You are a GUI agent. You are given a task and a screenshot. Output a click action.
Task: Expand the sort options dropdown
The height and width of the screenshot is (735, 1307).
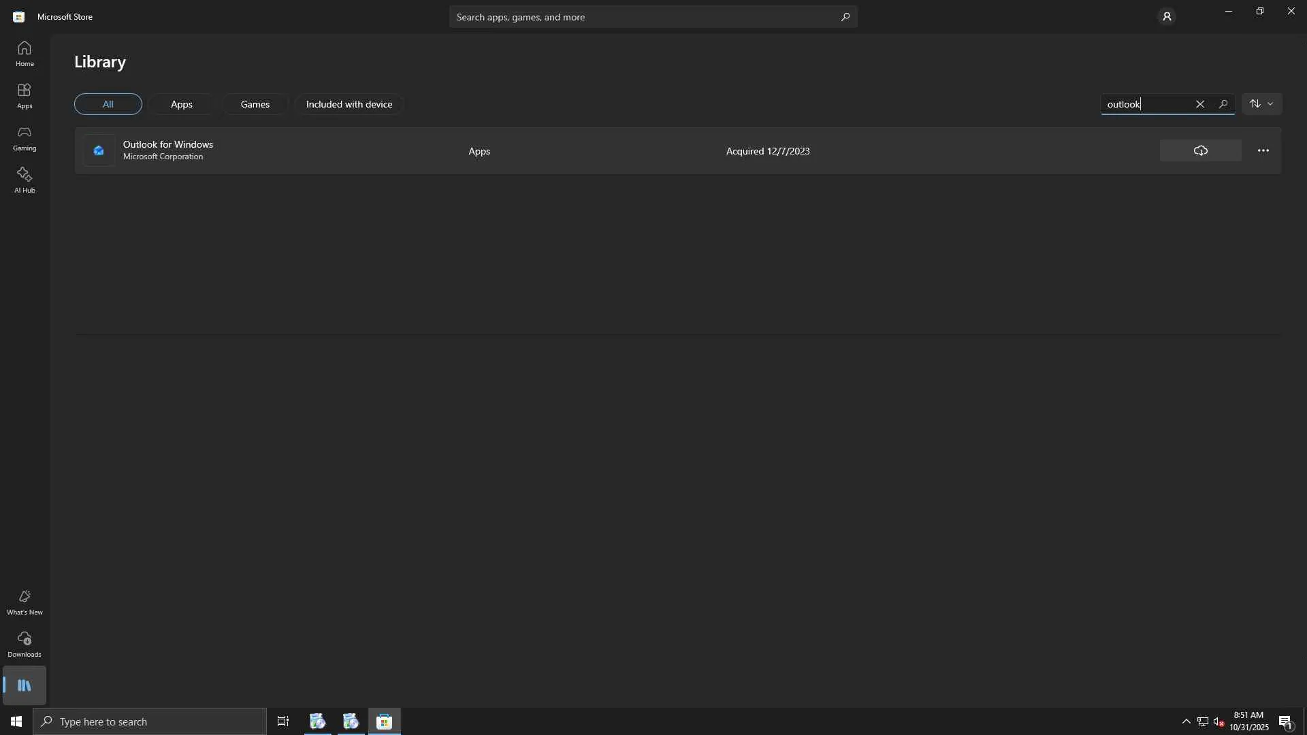pos(1261,104)
